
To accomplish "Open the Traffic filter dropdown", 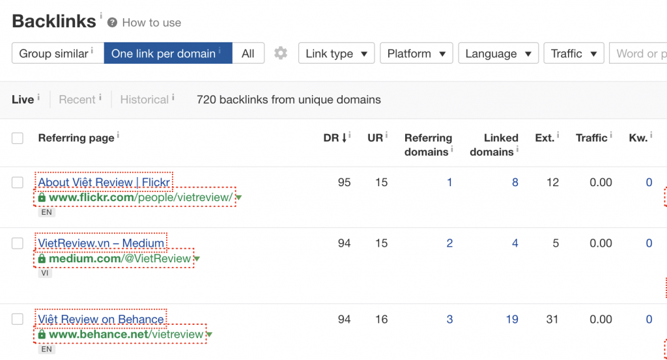I will click(574, 53).
